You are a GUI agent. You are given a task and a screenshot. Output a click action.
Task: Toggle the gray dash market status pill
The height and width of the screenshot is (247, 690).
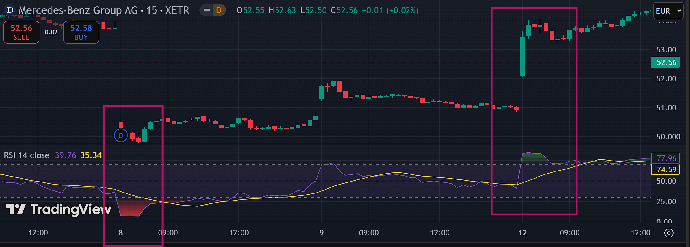pyautogui.click(x=207, y=10)
